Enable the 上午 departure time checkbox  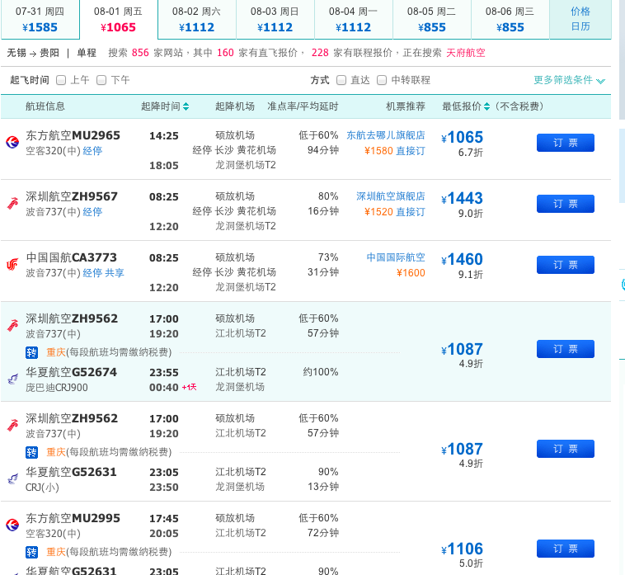(x=61, y=80)
